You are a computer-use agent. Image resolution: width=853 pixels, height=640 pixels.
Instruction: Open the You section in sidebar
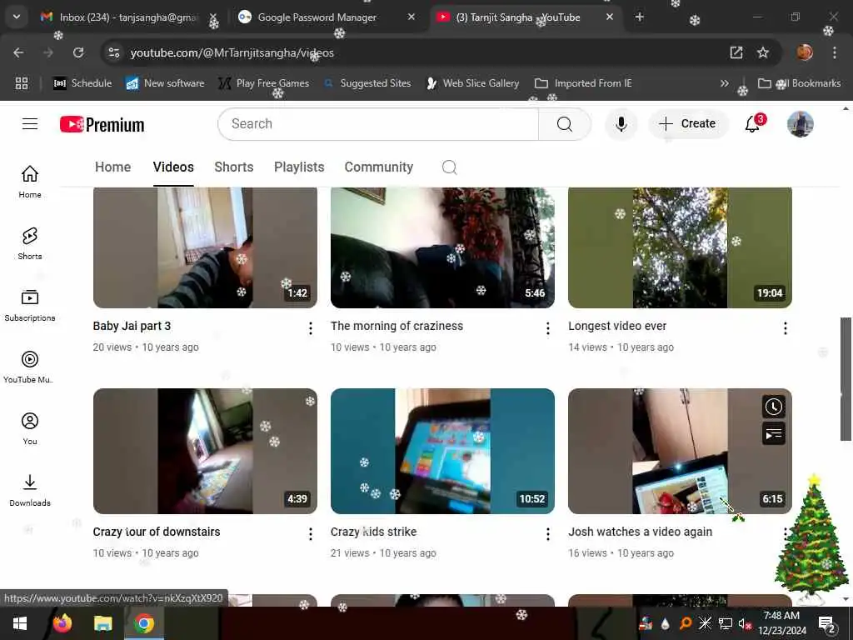click(x=30, y=428)
